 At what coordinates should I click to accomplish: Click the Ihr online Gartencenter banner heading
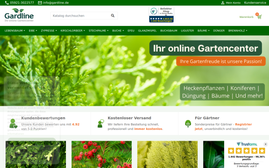point(205,48)
